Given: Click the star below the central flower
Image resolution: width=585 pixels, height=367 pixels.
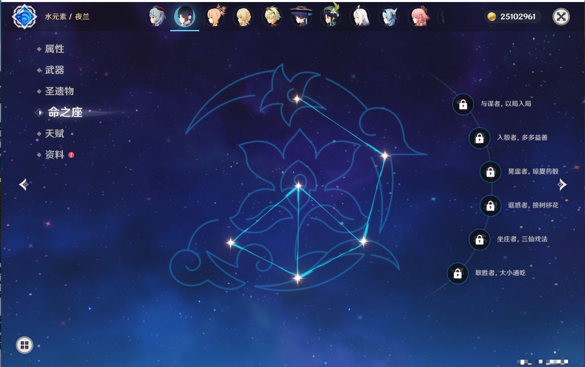Looking at the screenshot, I should pyautogui.click(x=299, y=186).
